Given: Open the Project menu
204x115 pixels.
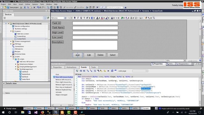Looking at the screenshot, I should point(4,4).
